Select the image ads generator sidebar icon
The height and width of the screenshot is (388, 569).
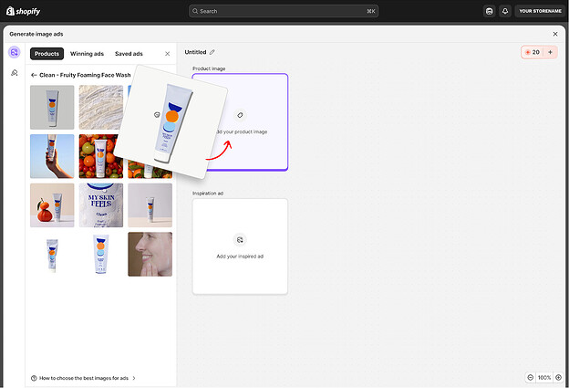pos(15,52)
